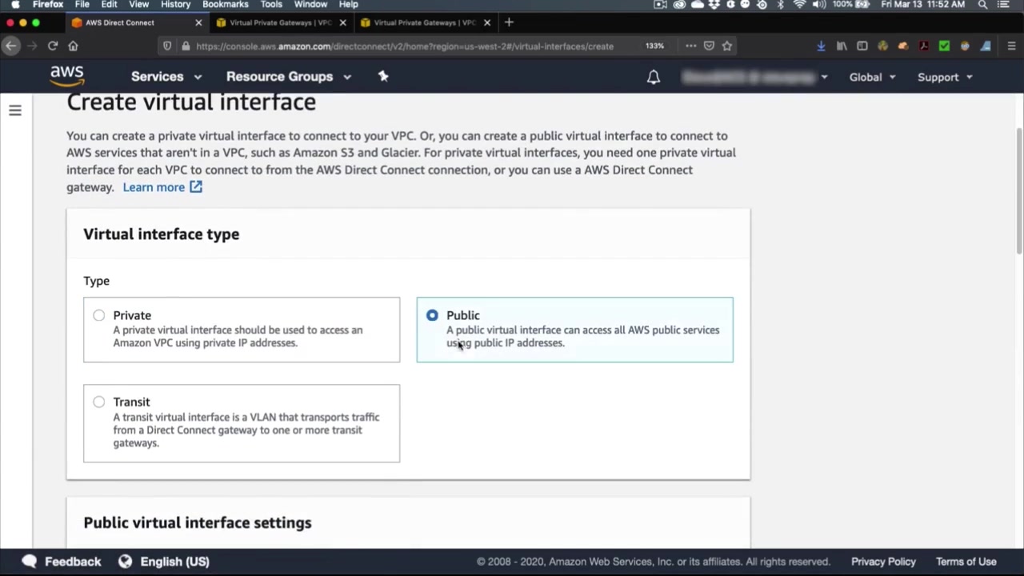1024x576 pixels.
Task: Expand the Services dropdown
Action: click(x=166, y=77)
